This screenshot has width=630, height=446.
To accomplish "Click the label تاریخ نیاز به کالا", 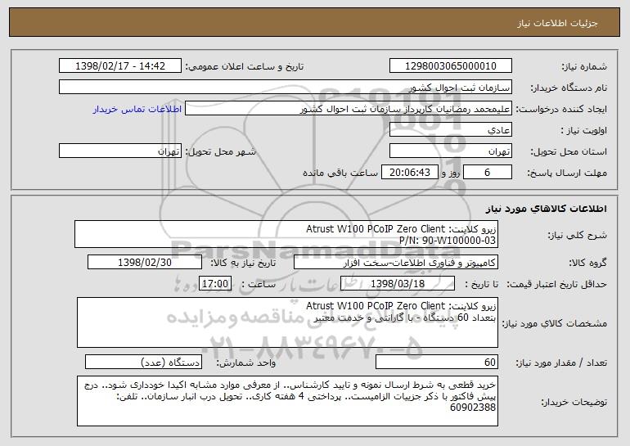I will [x=243, y=264].
